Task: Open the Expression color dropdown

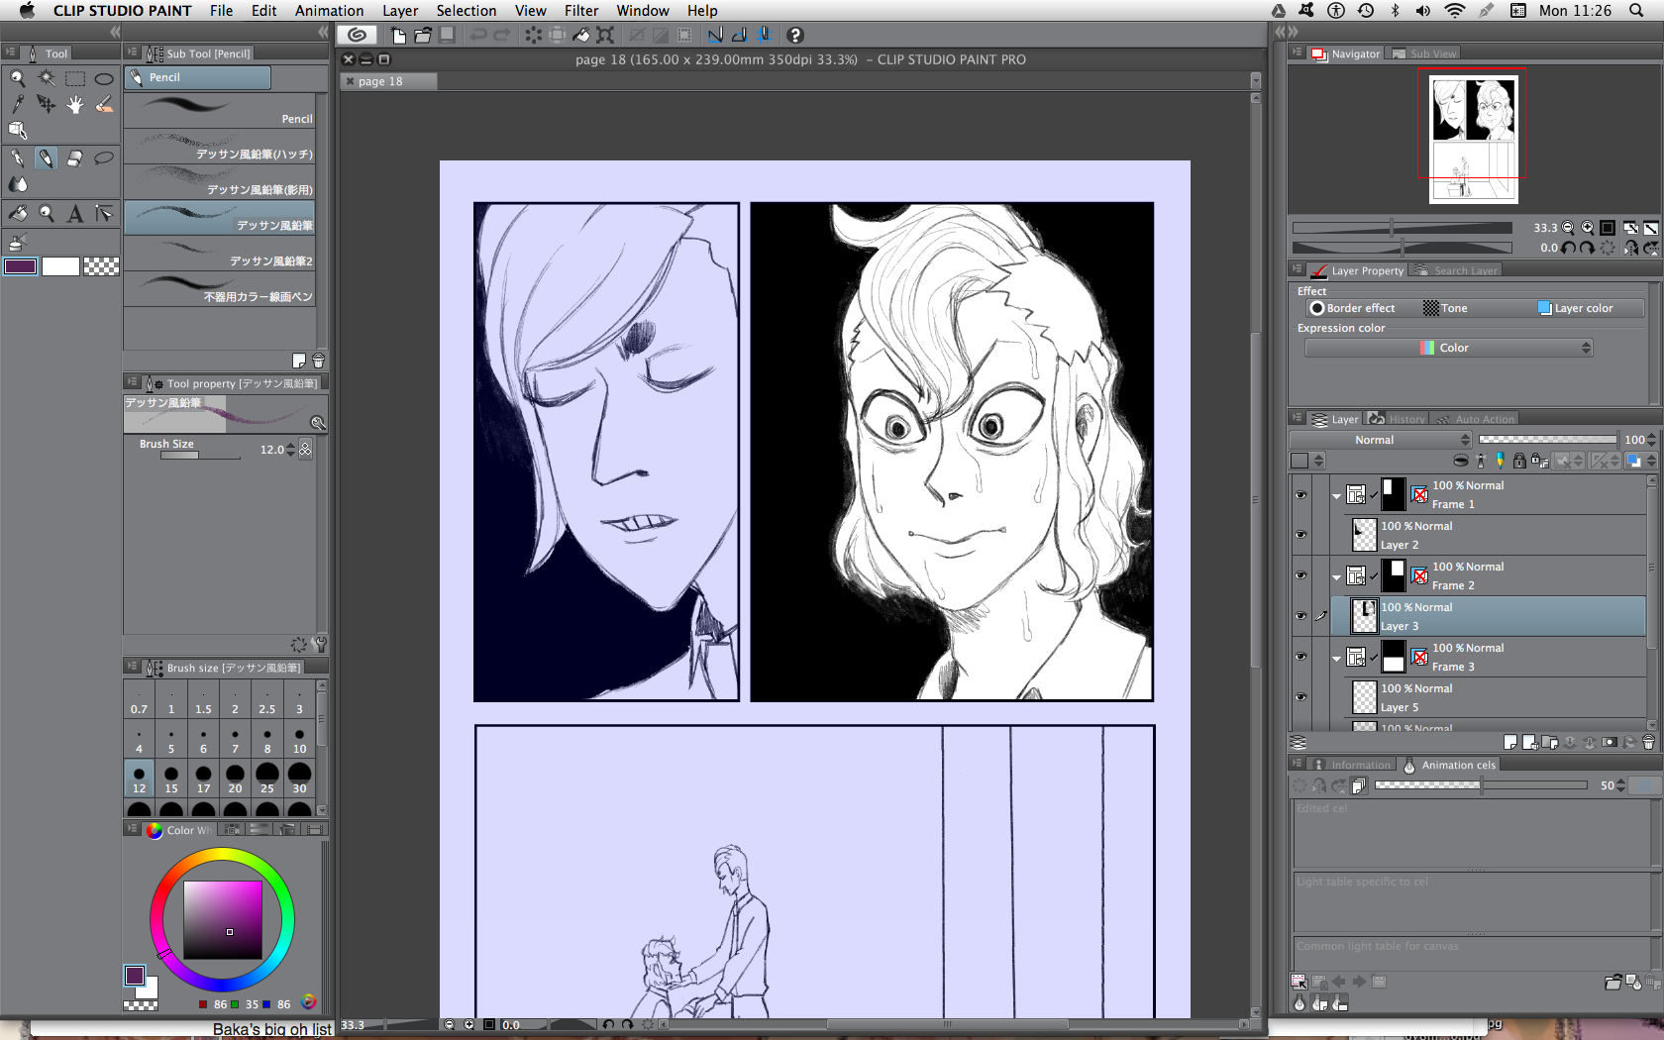Action: [1448, 348]
